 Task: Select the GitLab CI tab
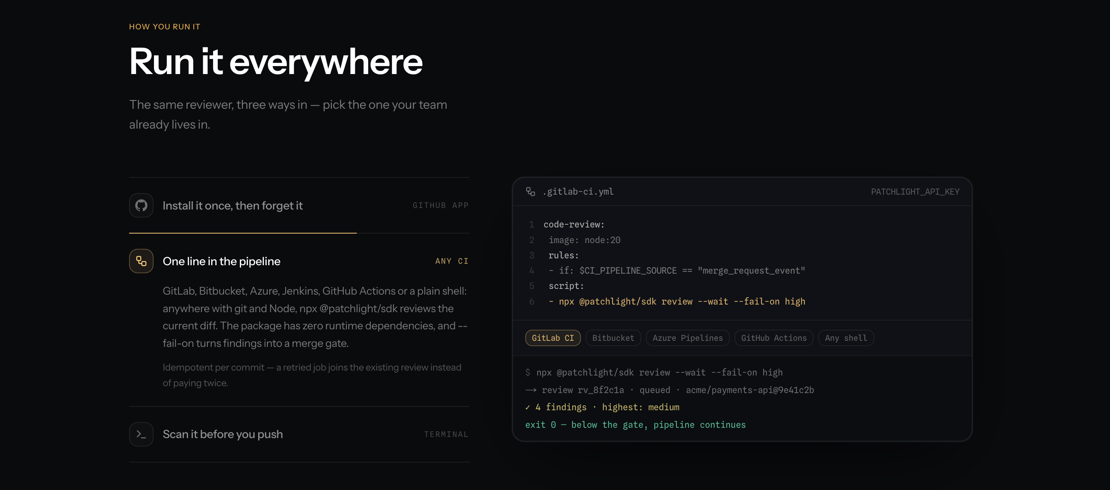553,338
